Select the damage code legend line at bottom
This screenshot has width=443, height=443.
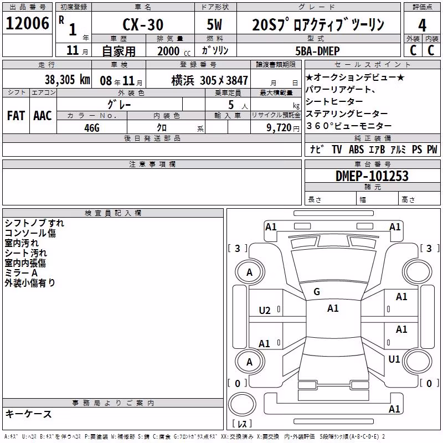[194, 436]
